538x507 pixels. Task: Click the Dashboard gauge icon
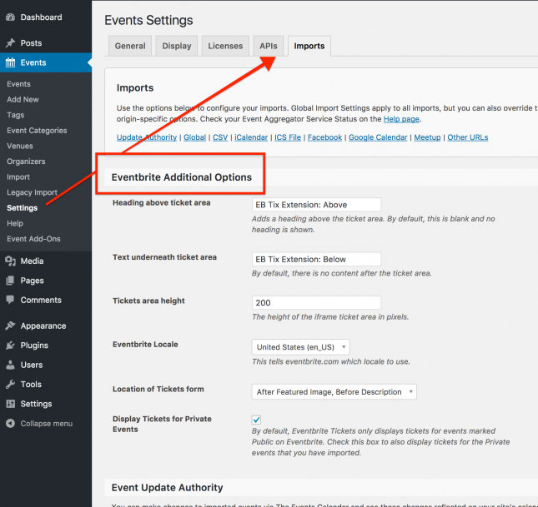[10, 17]
